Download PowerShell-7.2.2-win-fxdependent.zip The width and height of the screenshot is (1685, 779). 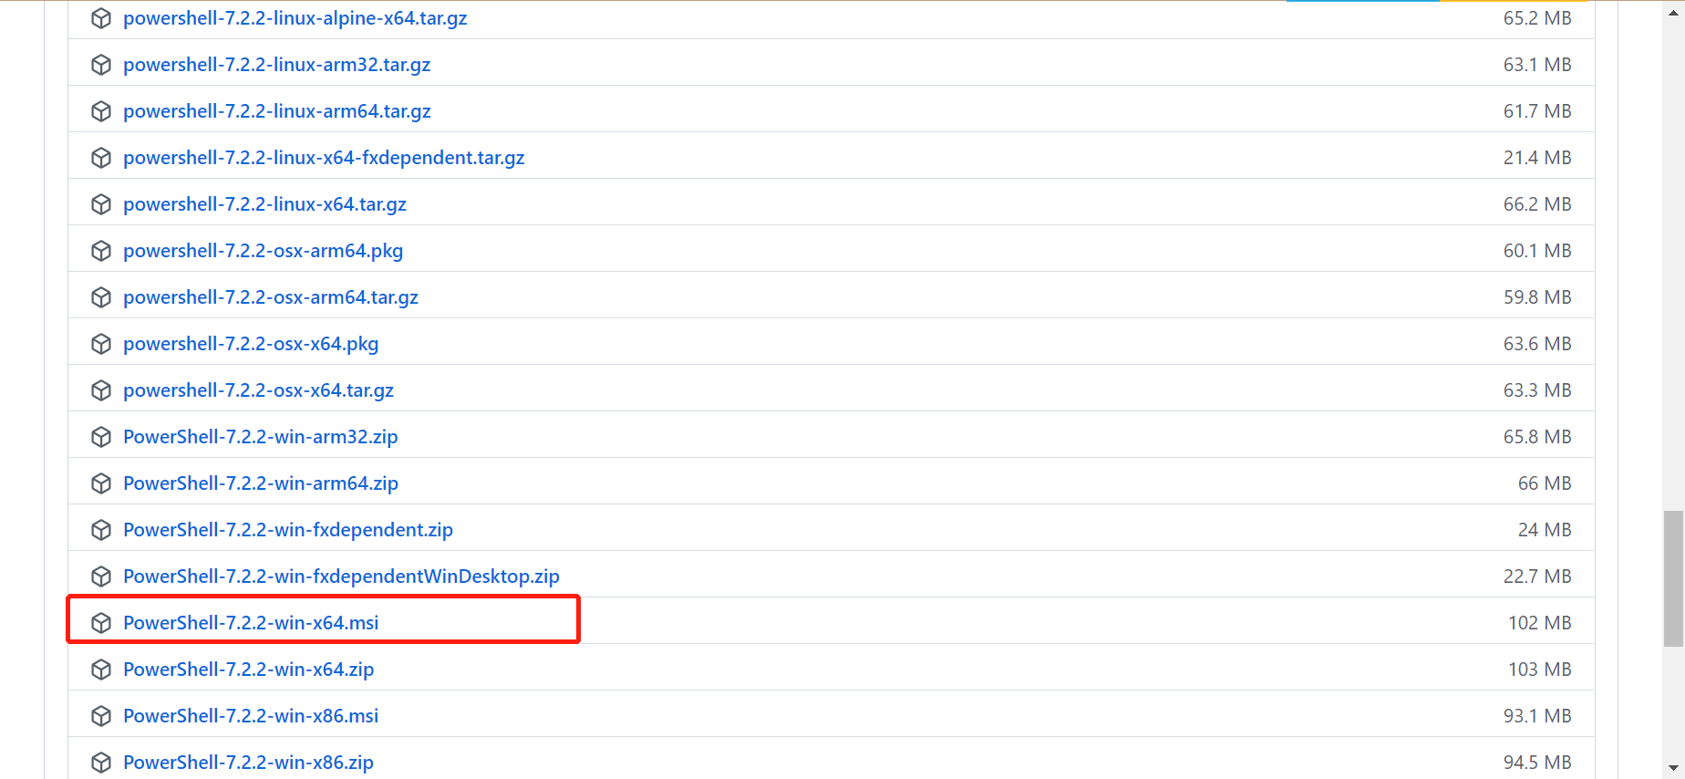[x=288, y=530]
